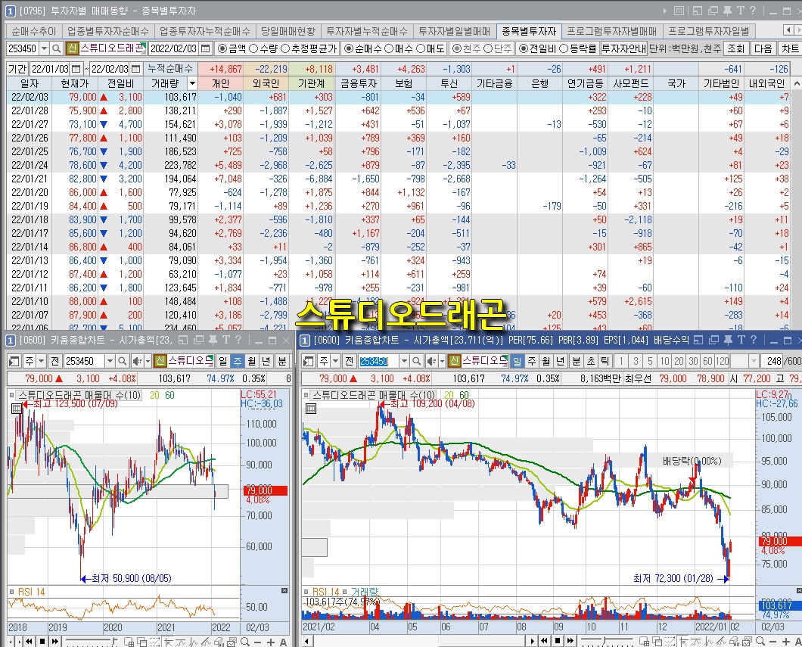
Task: Click the 다음 button
Action: tap(763, 48)
